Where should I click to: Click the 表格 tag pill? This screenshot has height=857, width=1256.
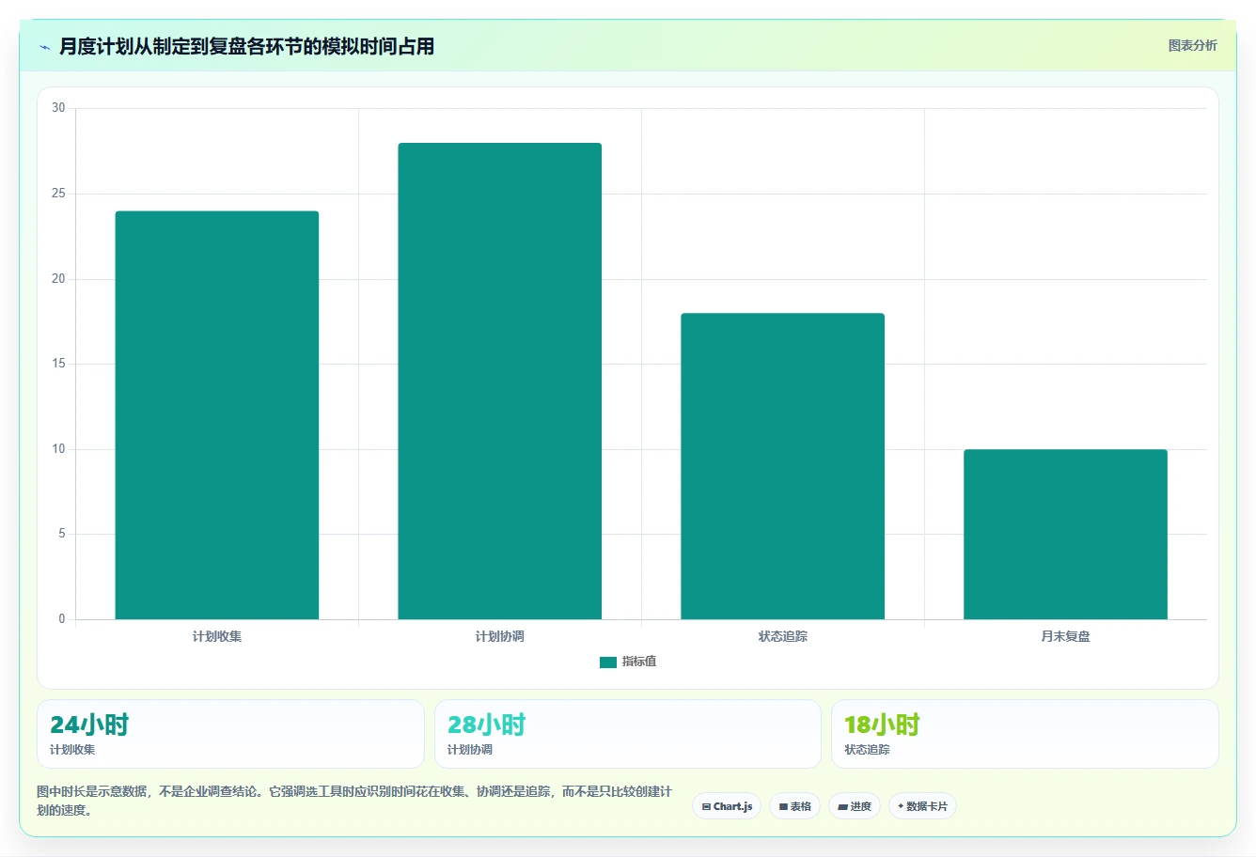(794, 806)
